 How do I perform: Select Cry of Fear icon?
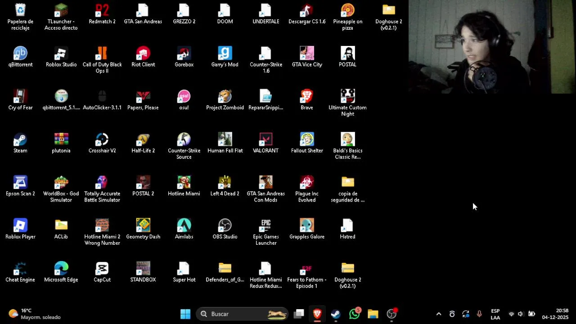click(20, 100)
